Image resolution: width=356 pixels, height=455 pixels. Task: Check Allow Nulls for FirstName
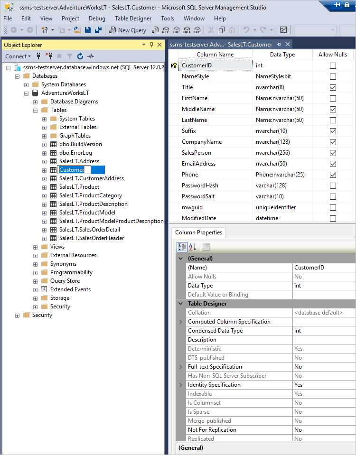[333, 98]
